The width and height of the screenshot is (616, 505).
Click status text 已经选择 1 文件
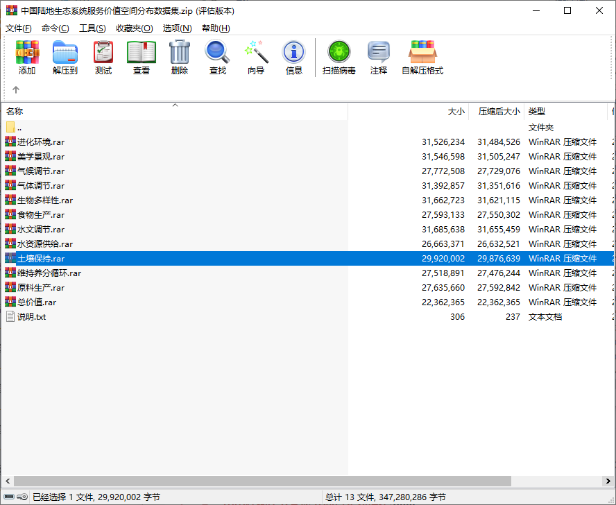(62, 497)
